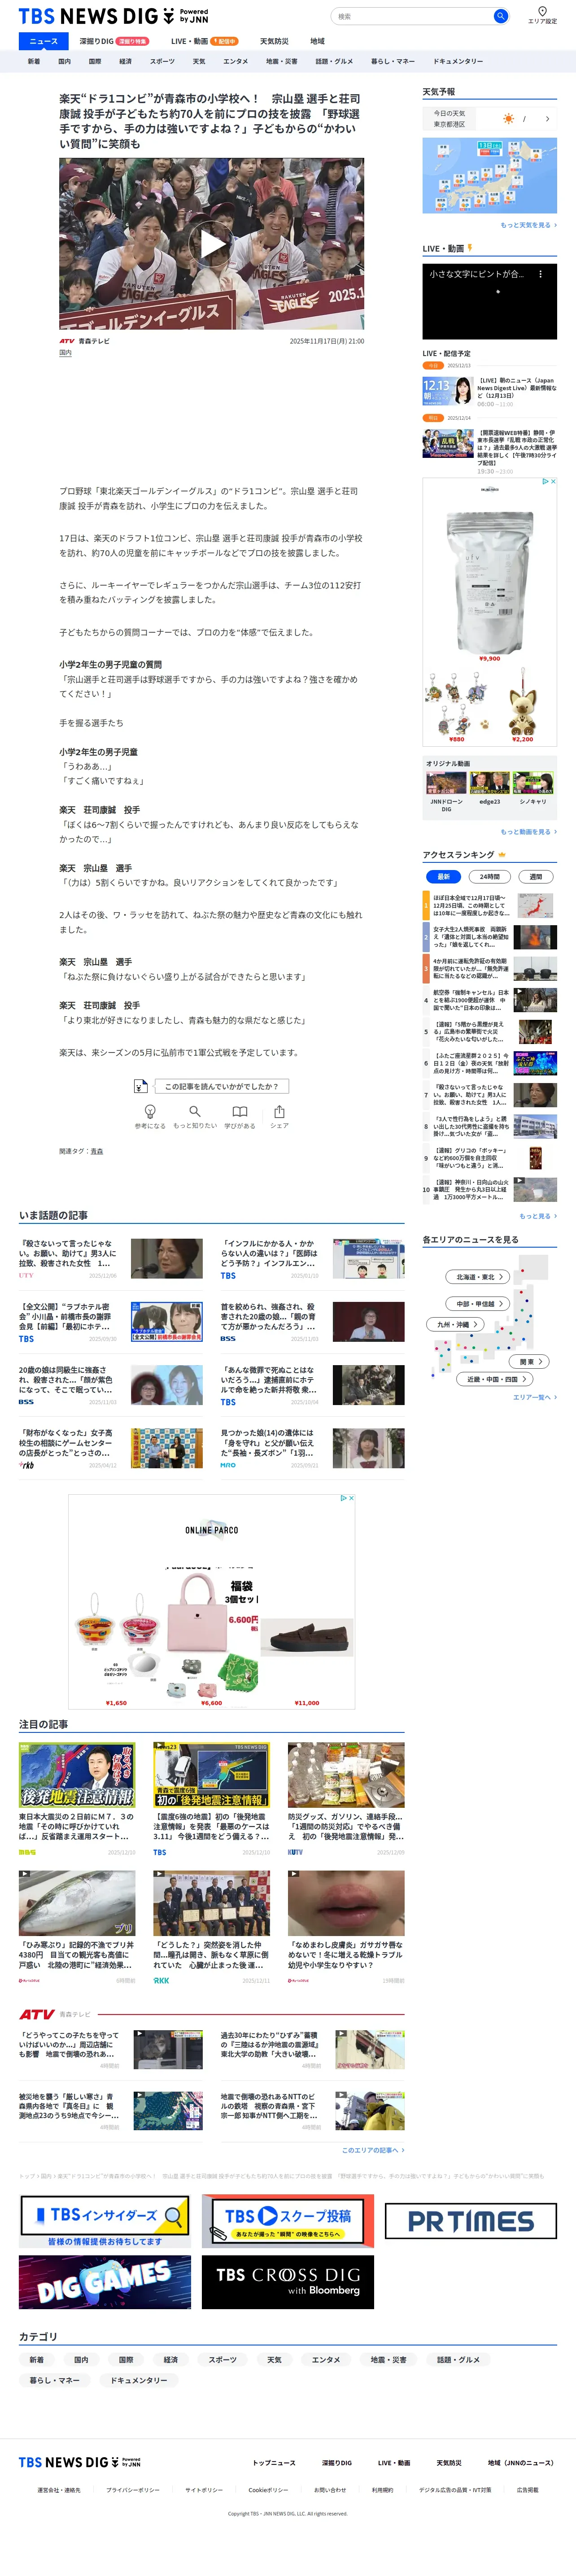Click the footer TBS NEWS DIG logo
This screenshot has width=576, height=2576.
coord(79,2462)
